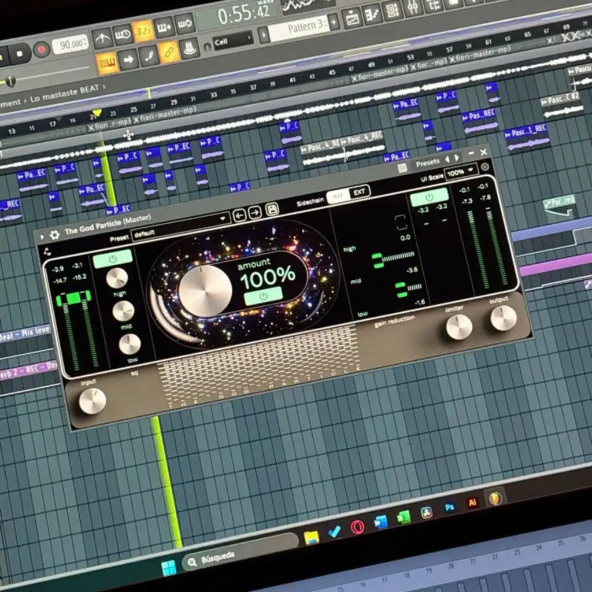Open the default Preset dropdown
Image resolution: width=592 pixels, height=592 pixels.
pos(180,226)
